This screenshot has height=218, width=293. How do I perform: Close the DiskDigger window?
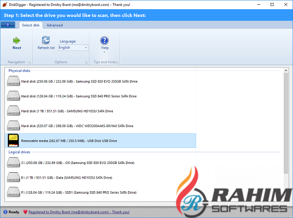tap(286, 4)
